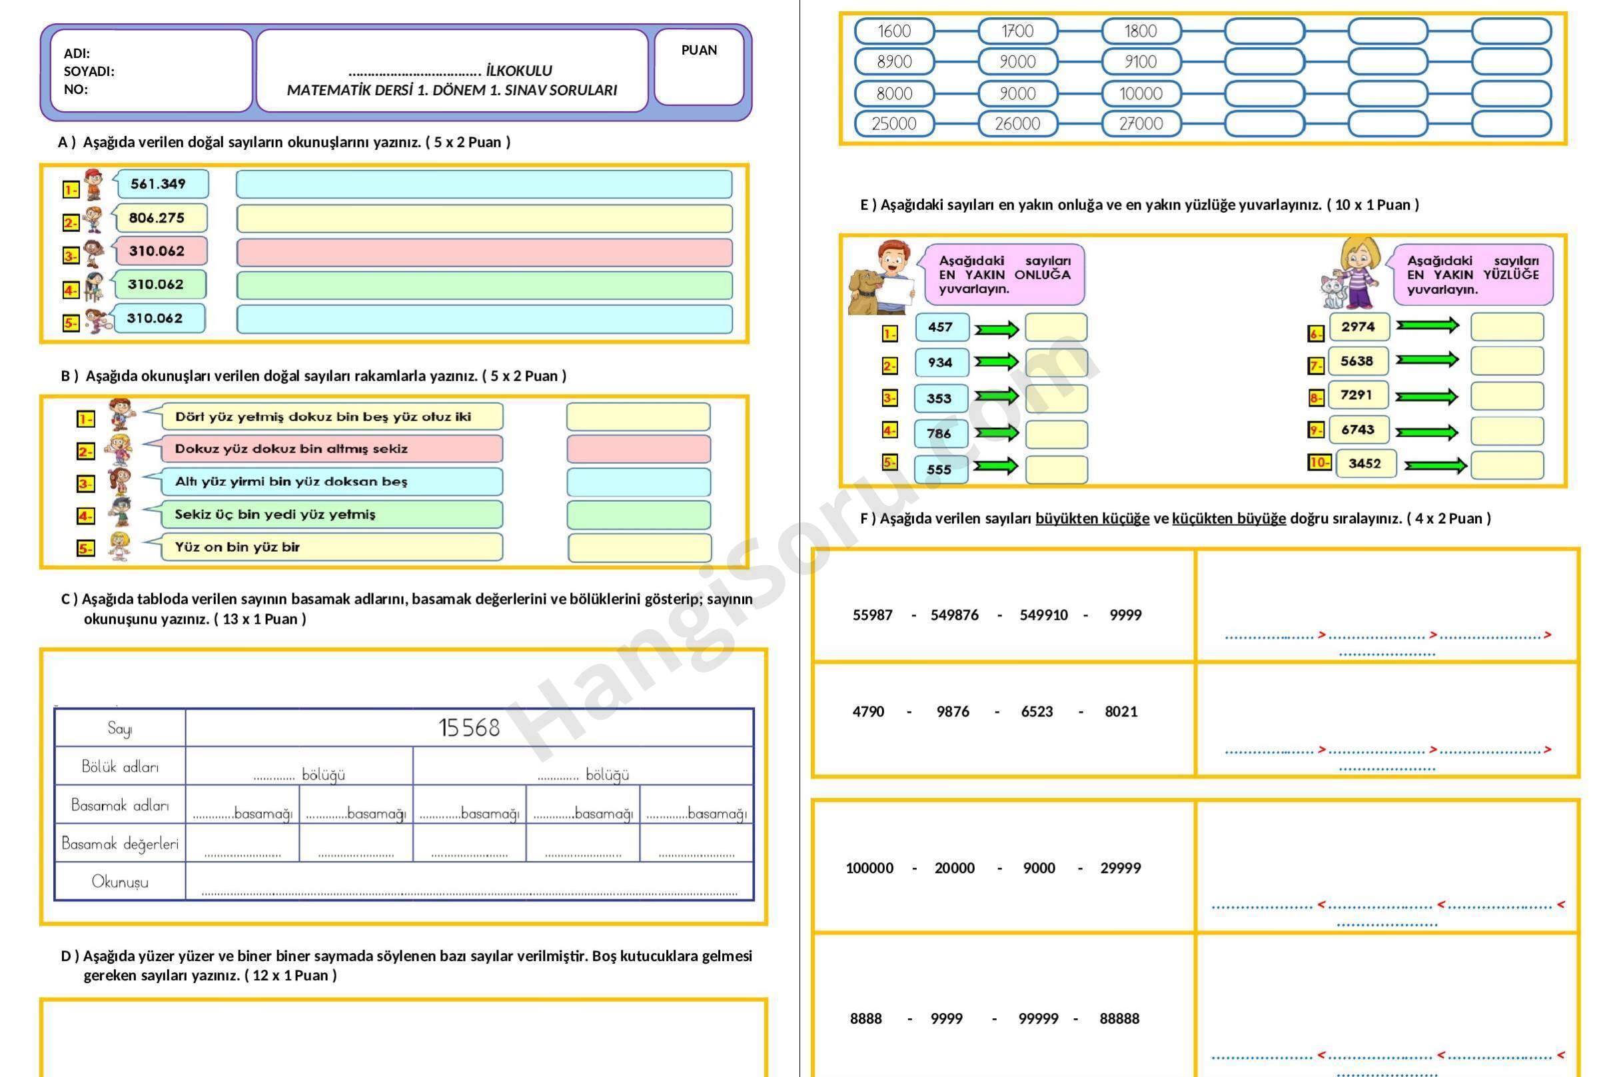Click the green arrow beside 3452
Image resolution: width=1599 pixels, height=1077 pixels.
pyautogui.click(x=1436, y=466)
